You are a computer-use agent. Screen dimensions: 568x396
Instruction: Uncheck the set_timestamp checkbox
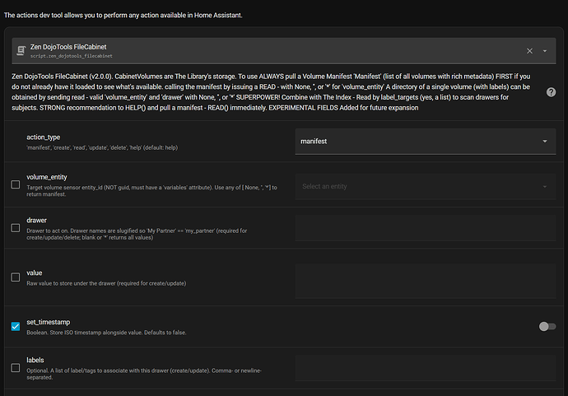(x=16, y=327)
